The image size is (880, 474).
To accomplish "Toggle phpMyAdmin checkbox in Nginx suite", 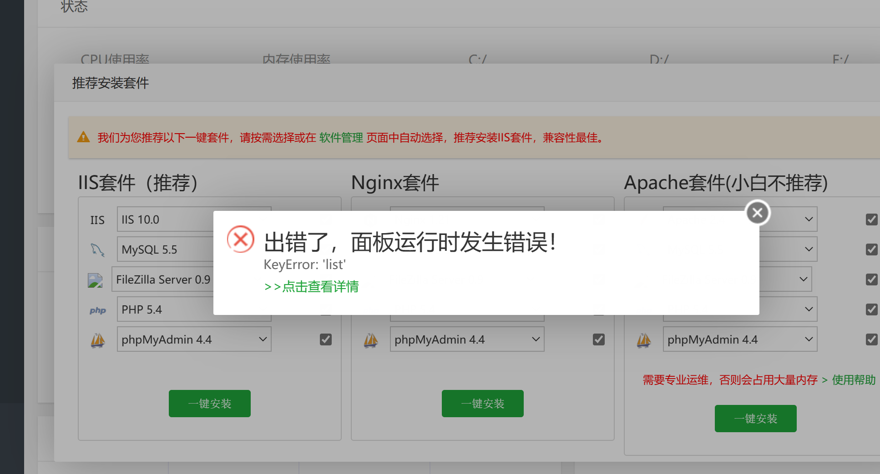I will (599, 339).
